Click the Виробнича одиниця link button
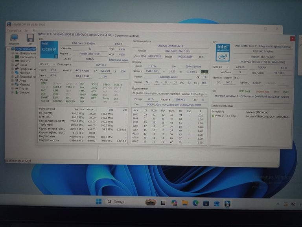The height and width of the screenshot is (227, 302). click(x=118, y=60)
